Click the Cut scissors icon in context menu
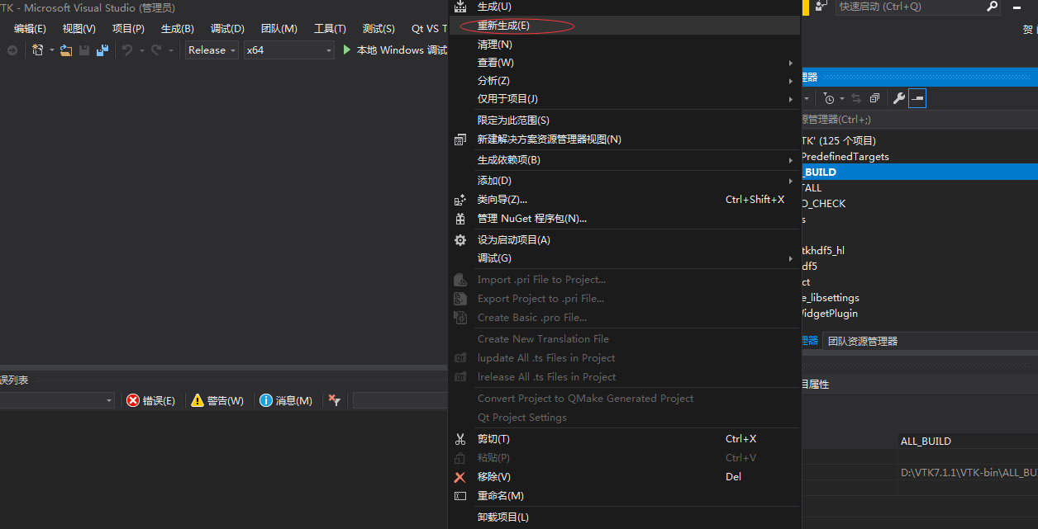The width and height of the screenshot is (1038, 529). (460, 438)
